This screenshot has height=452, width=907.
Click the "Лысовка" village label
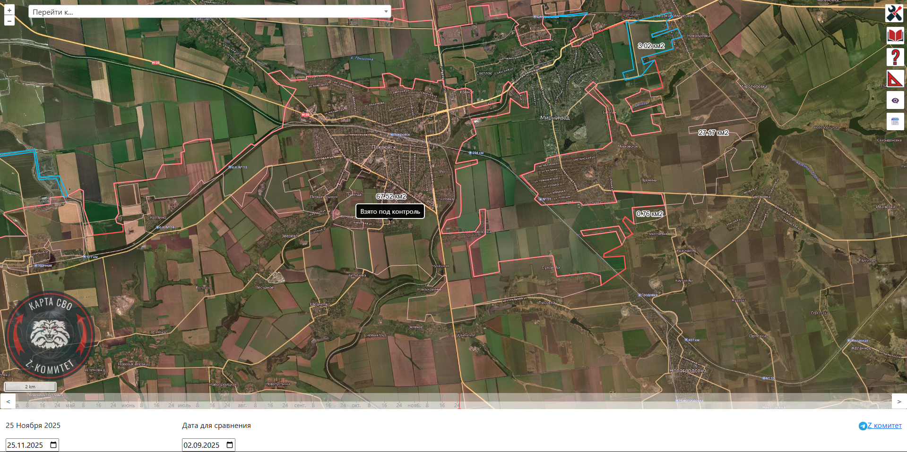click(546, 302)
